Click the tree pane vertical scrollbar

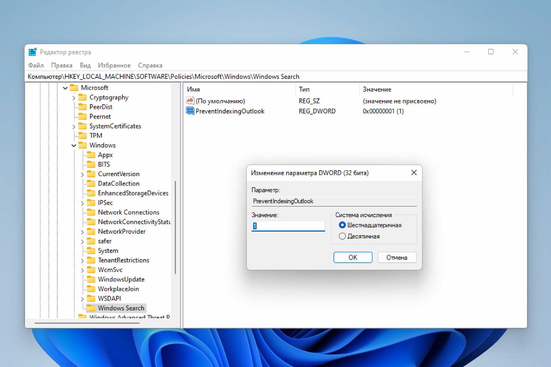click(175, 228)
